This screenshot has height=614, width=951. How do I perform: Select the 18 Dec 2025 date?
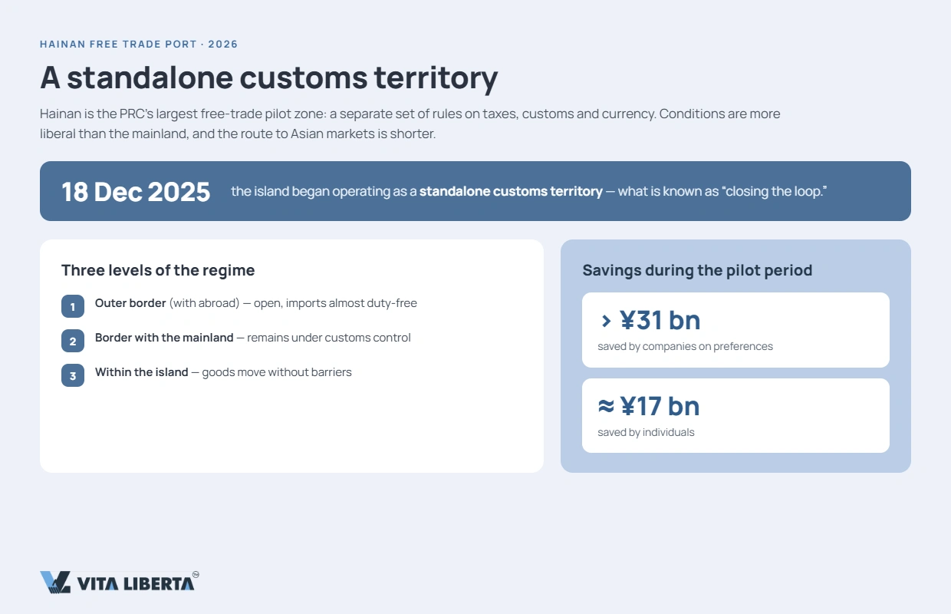[x=136, y=191]
